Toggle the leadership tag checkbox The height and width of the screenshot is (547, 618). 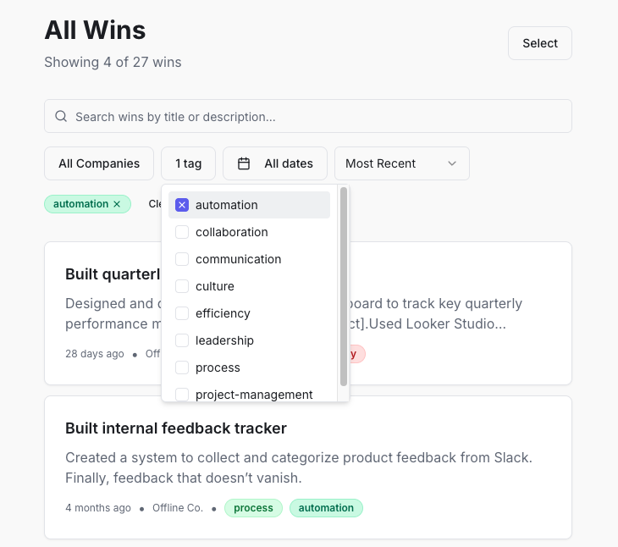click(x=182, y=340)
